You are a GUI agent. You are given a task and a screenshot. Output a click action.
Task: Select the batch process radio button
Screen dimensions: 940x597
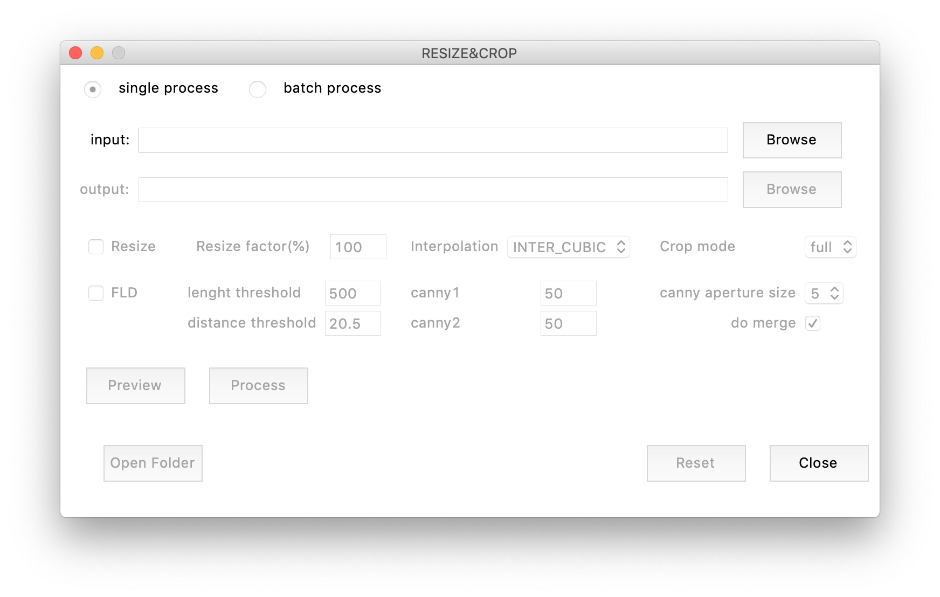258,89
